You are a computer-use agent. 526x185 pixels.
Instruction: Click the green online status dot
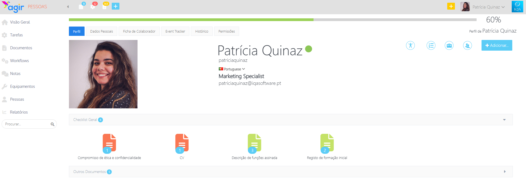point(309,49)
